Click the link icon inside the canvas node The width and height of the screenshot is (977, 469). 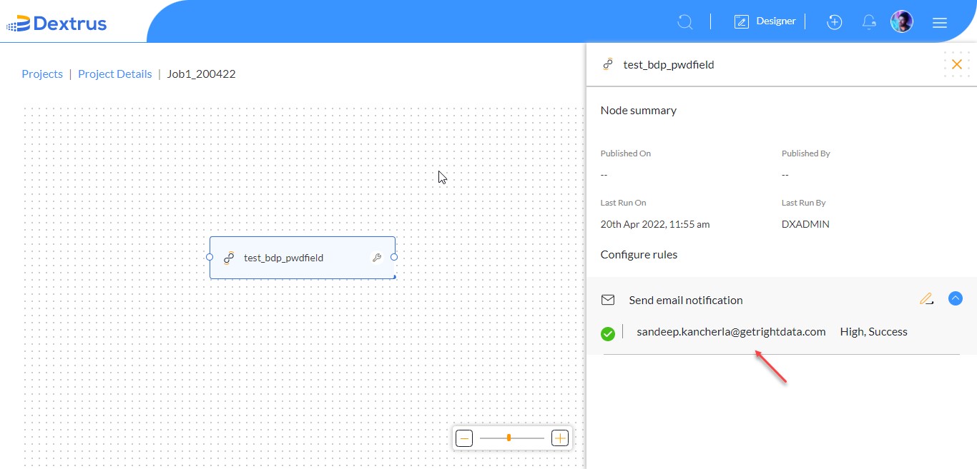[x=229, y=258]
